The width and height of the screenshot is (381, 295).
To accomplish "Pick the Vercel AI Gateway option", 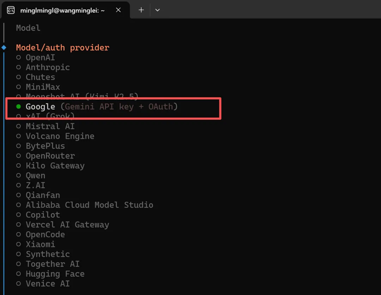I will pyautogui.click(x=19, y=225).
